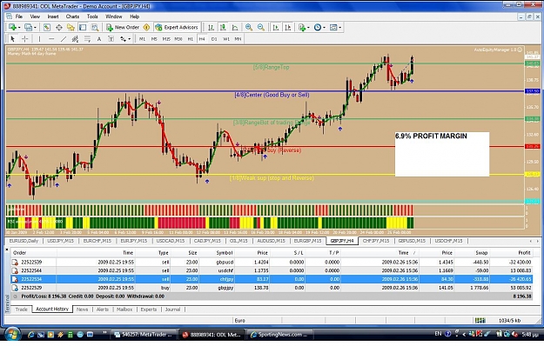Viewport: 544px width, 346px height.
Task: Switch to the CHFJPY,M15 chart tab
Action: (376, 241)
